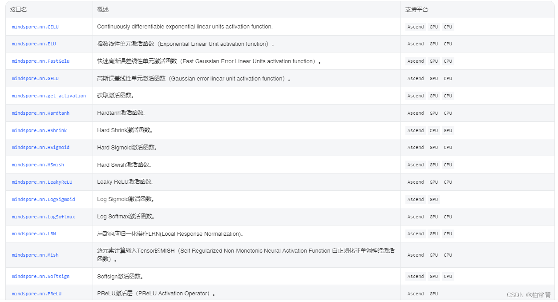Click Ascend tag in LogSoftmax row

tap(416, 217)
